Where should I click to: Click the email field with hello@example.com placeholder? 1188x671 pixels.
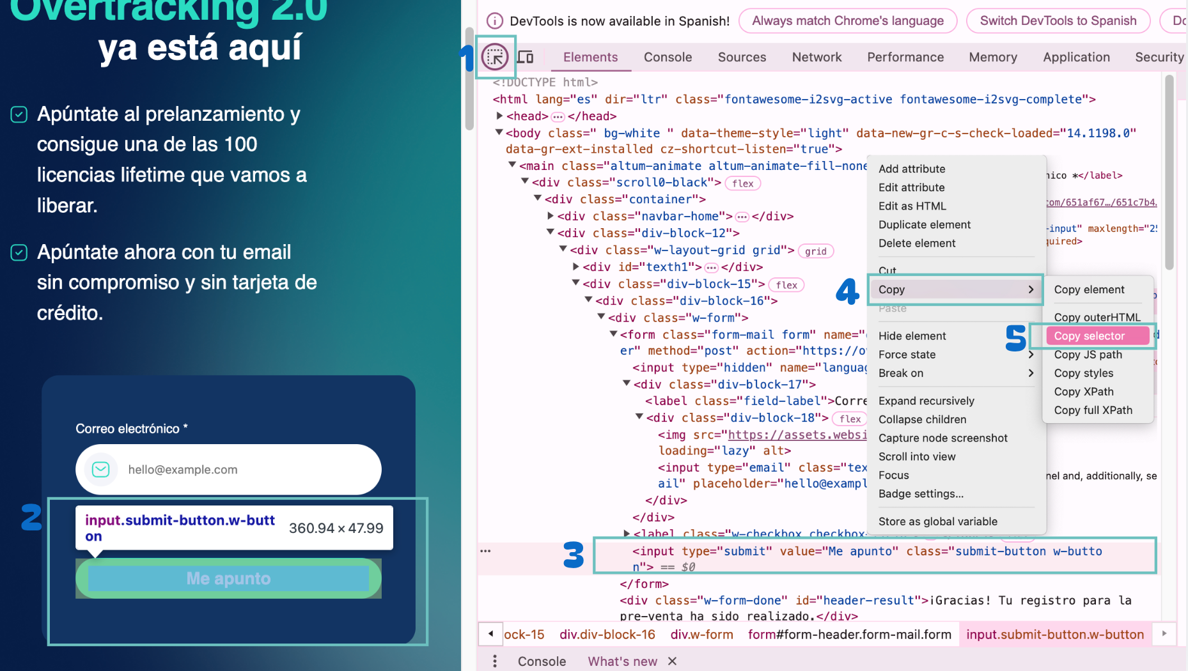click(x=228, y=470)
